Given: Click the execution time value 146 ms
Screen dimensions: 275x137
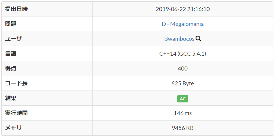Looking at the screenshot, I should click(x=183, y=113).
